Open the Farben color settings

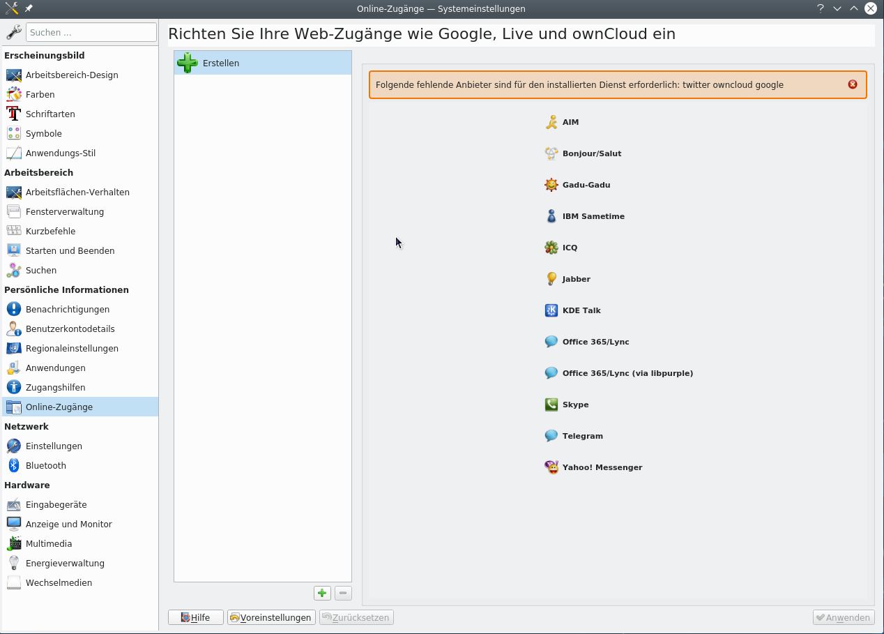click(80, 94)
